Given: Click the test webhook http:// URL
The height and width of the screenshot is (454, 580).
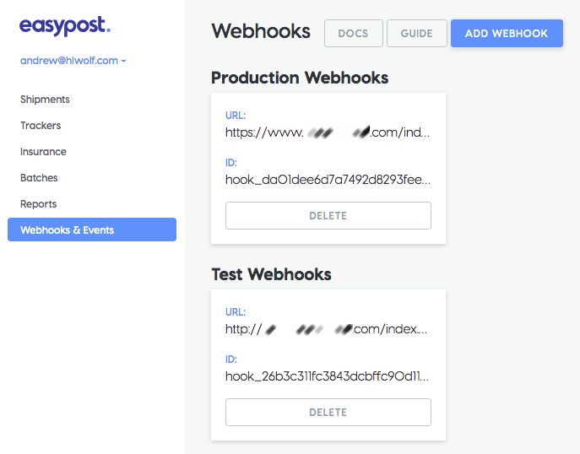Looking at the screenshot, I should coord(326,329).
